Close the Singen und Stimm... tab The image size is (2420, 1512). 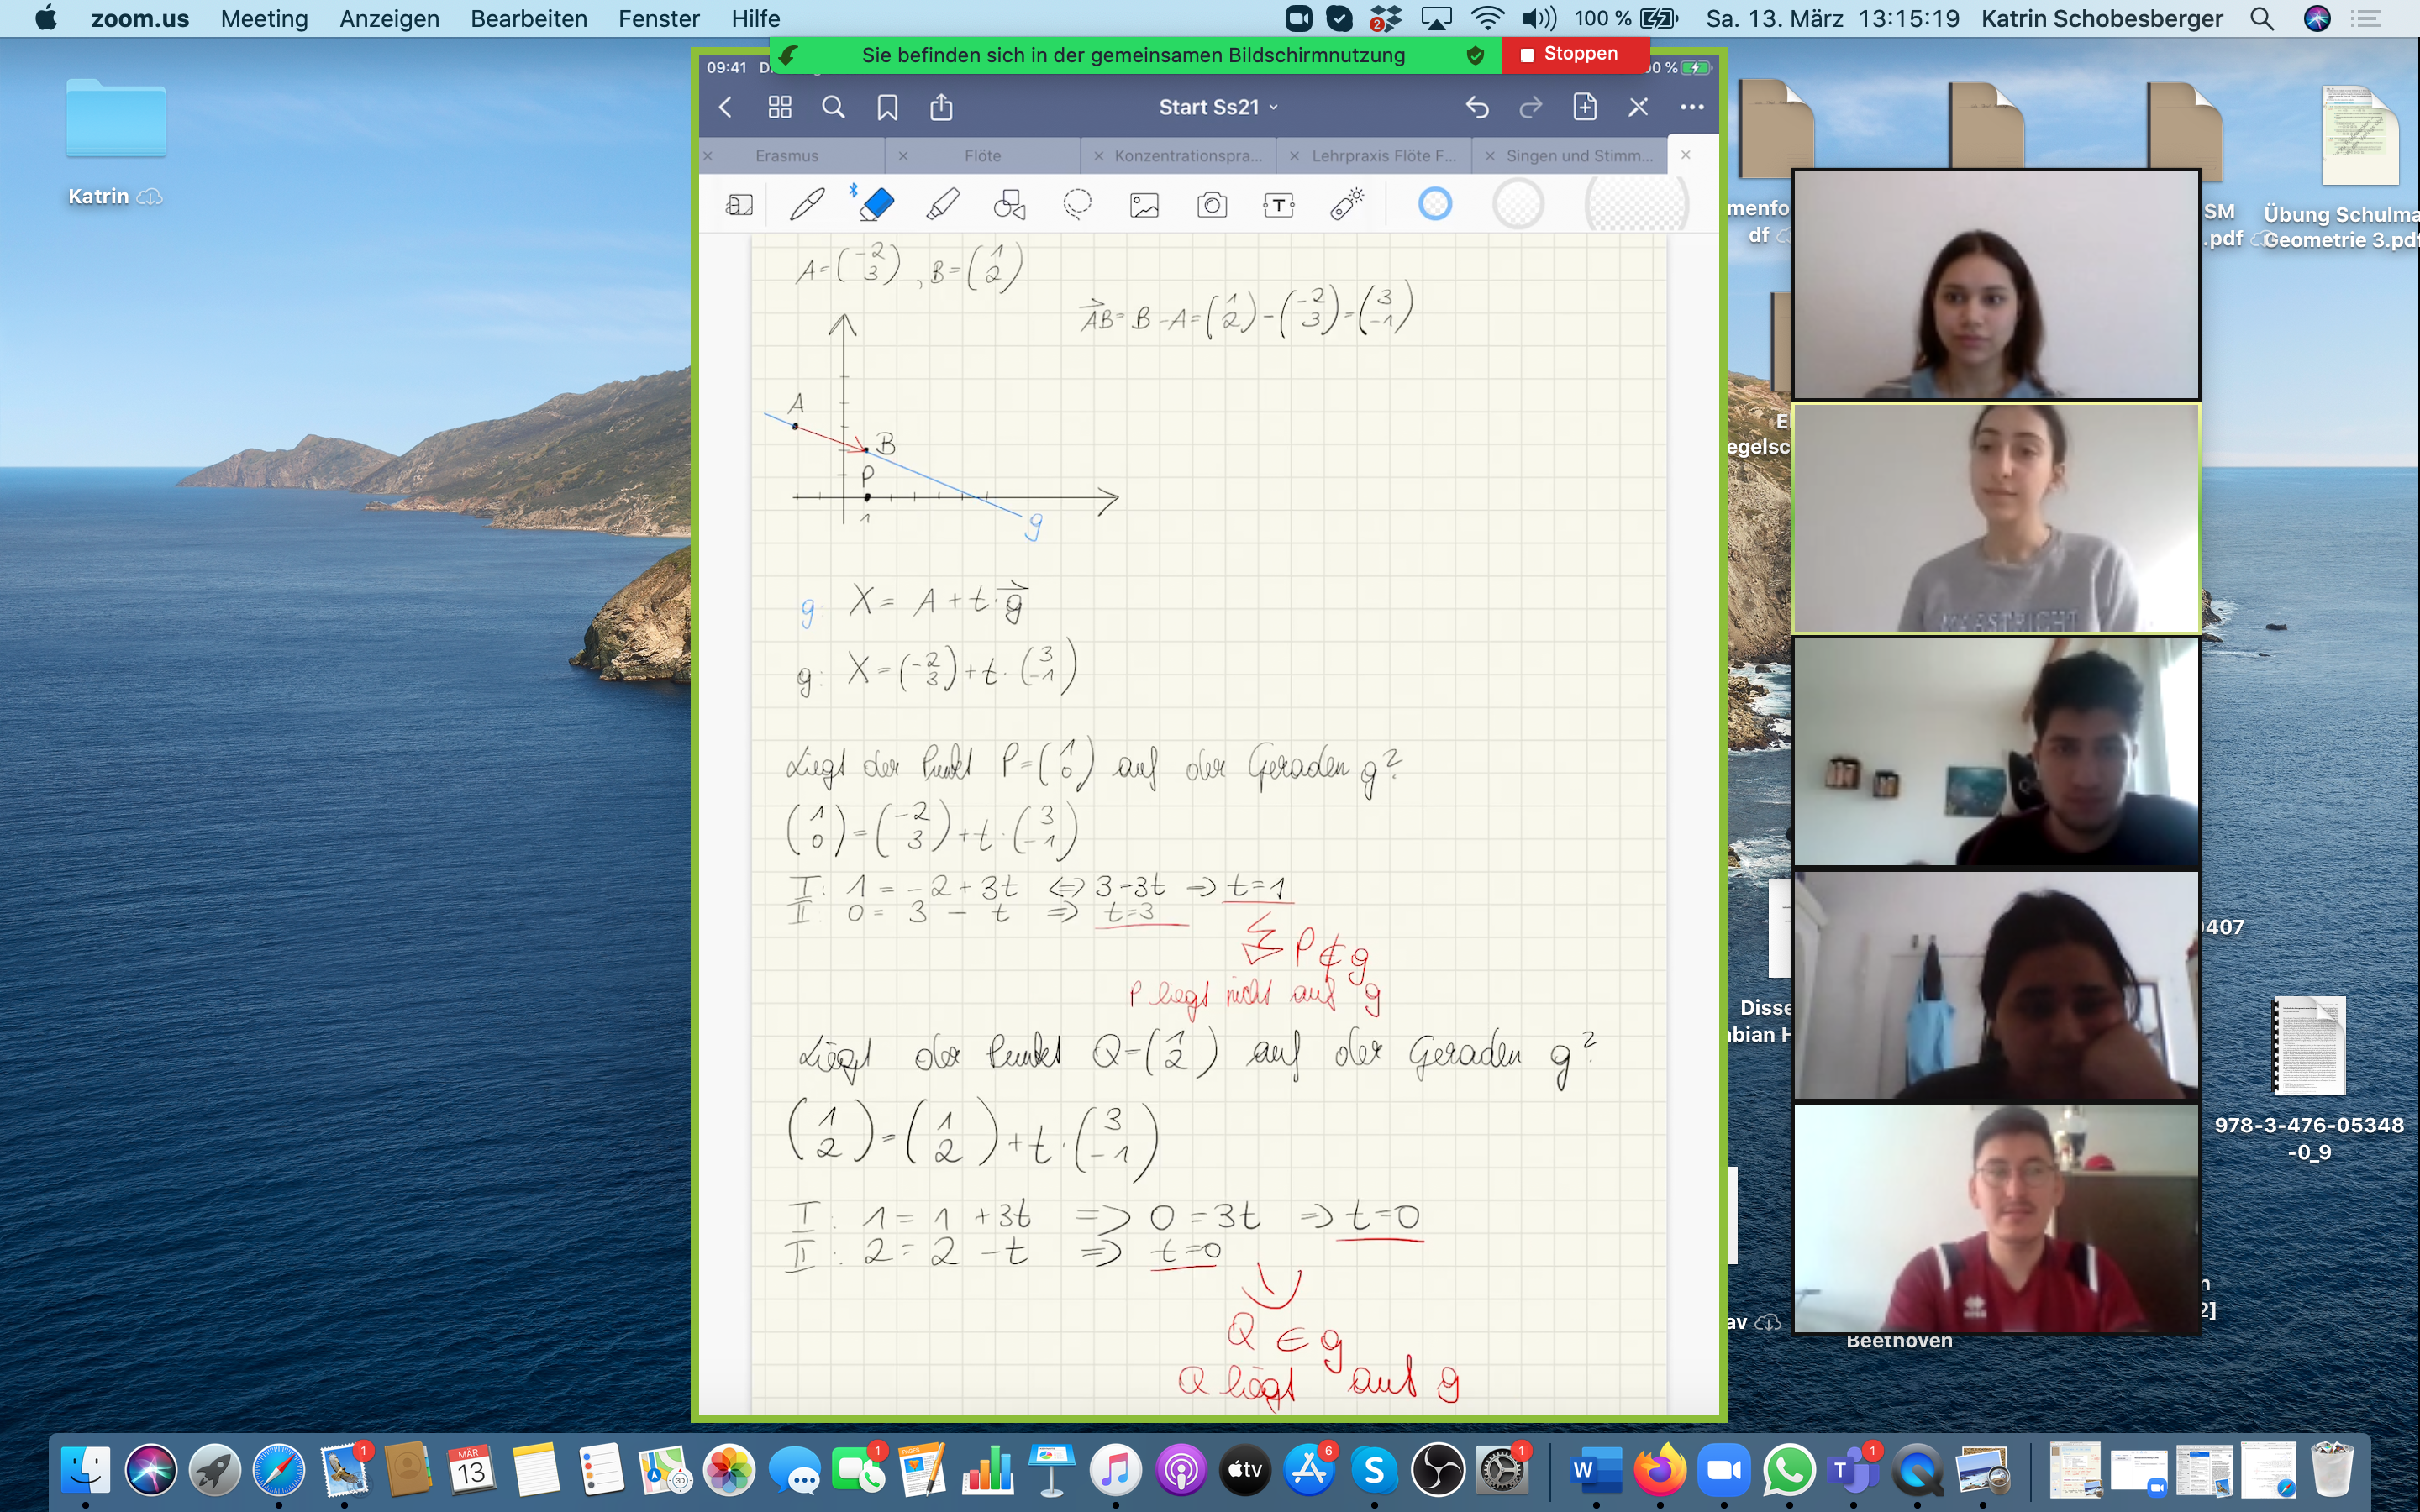tap(1490, 156)
